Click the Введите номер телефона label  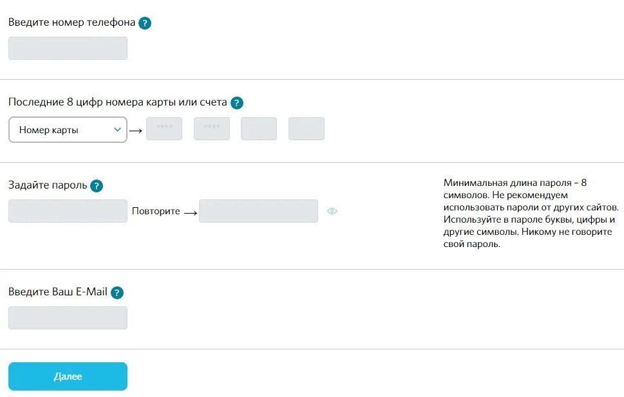(x=71, y=23)
